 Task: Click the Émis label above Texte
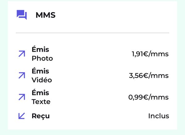[x=40, y=93]
